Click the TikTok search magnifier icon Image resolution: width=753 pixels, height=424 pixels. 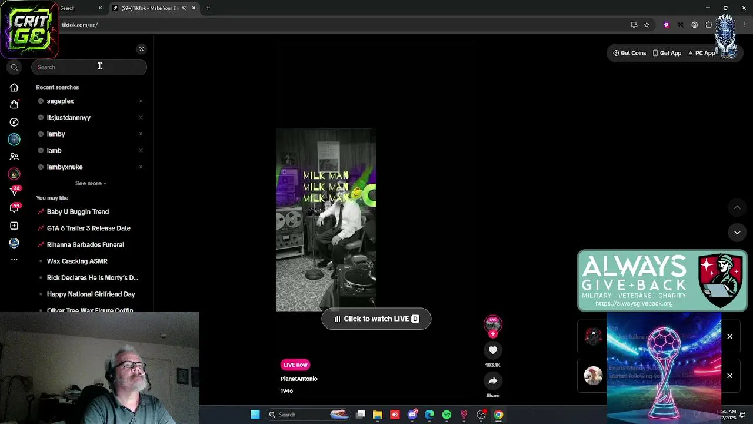point(14,67)
